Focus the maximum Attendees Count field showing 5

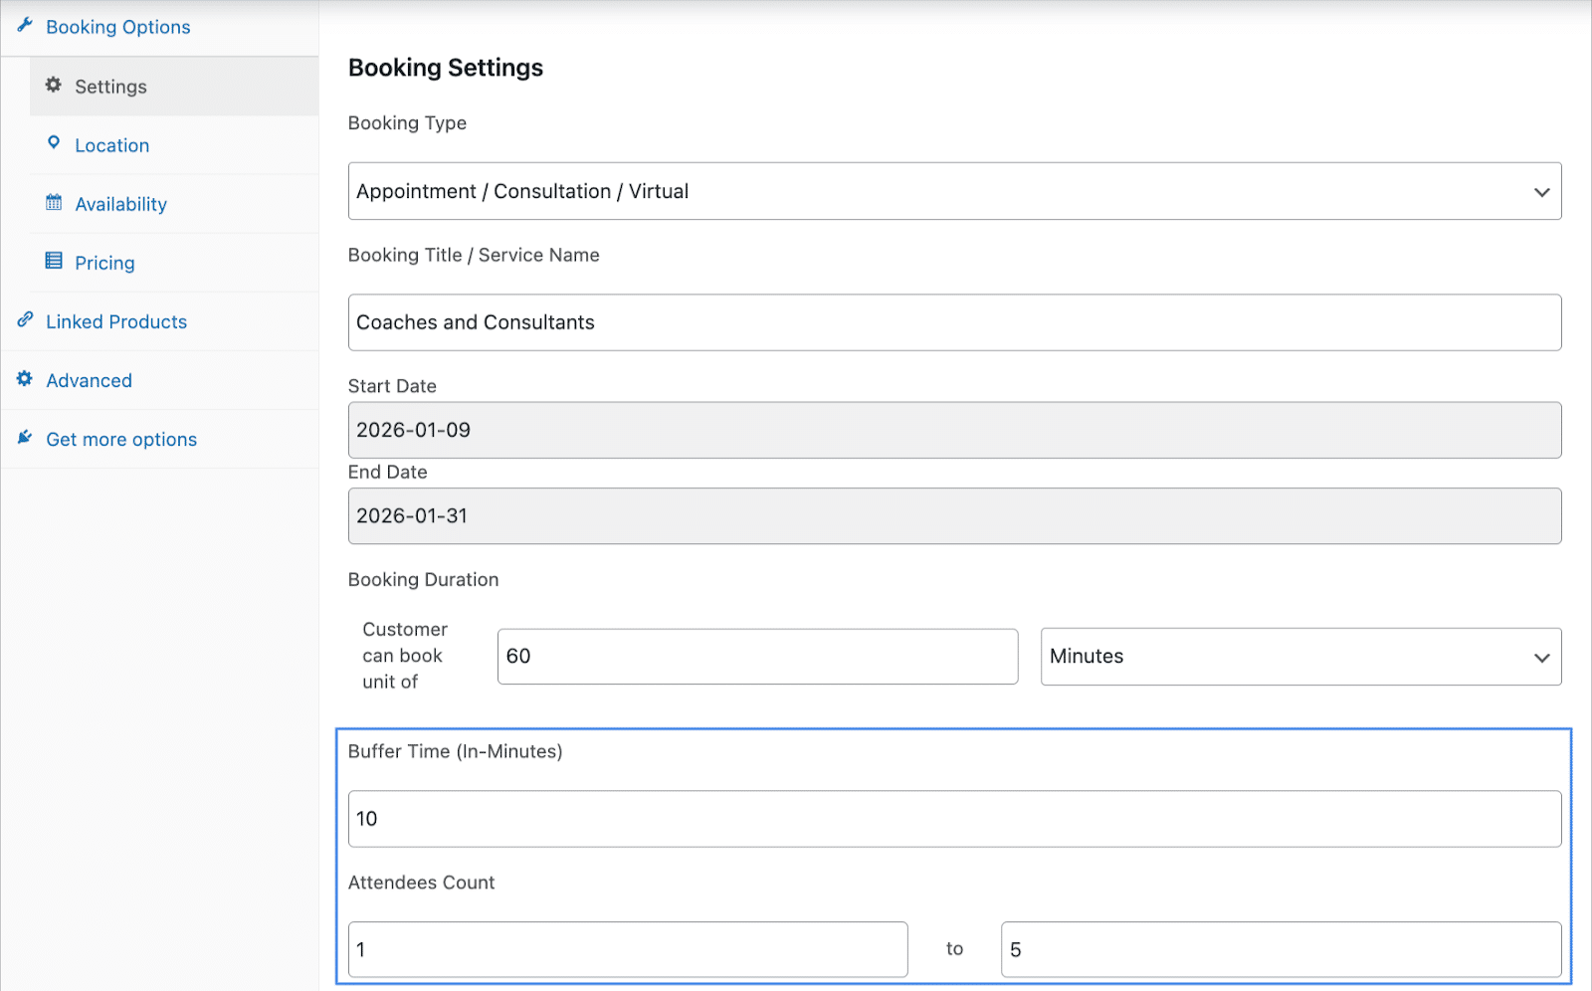coord(1282,949)
